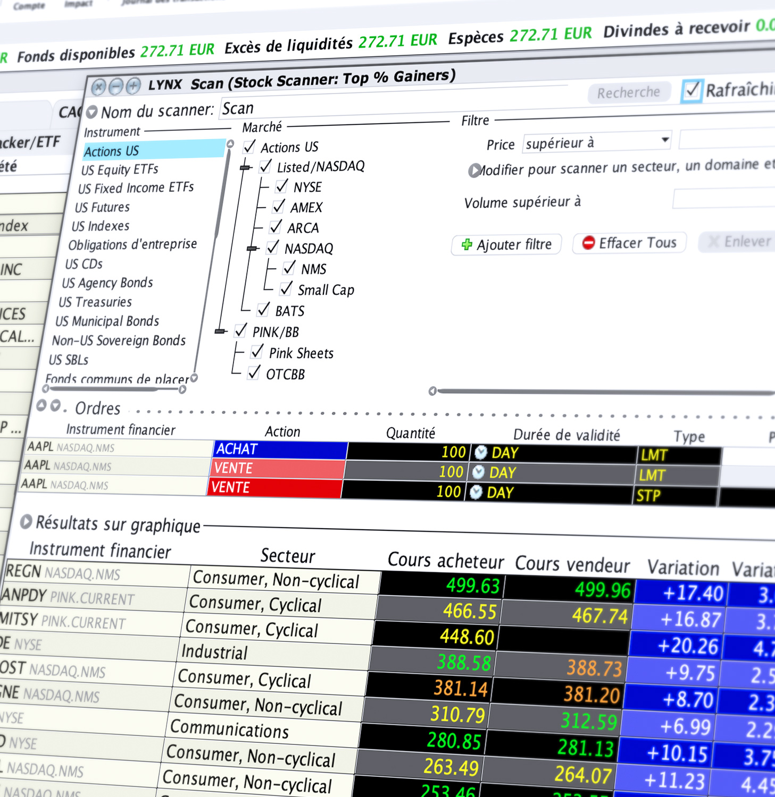
Task: Click the red minus icon on Effacer Tous
Action: [588, 243]
